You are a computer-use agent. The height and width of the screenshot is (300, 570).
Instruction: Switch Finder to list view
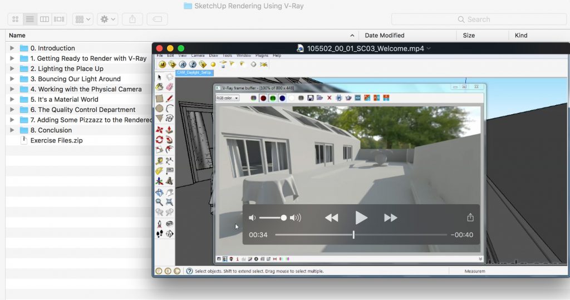tap(30, 19)
